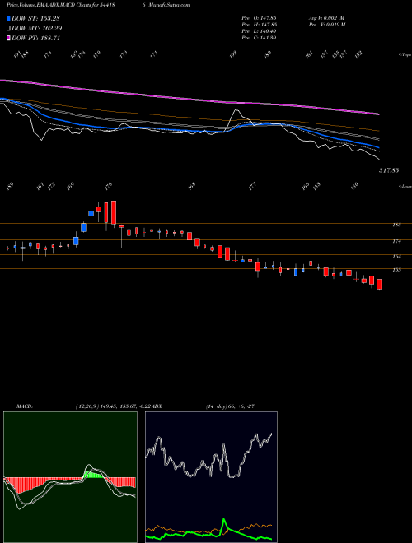Click the MACD: panel title

24,406
